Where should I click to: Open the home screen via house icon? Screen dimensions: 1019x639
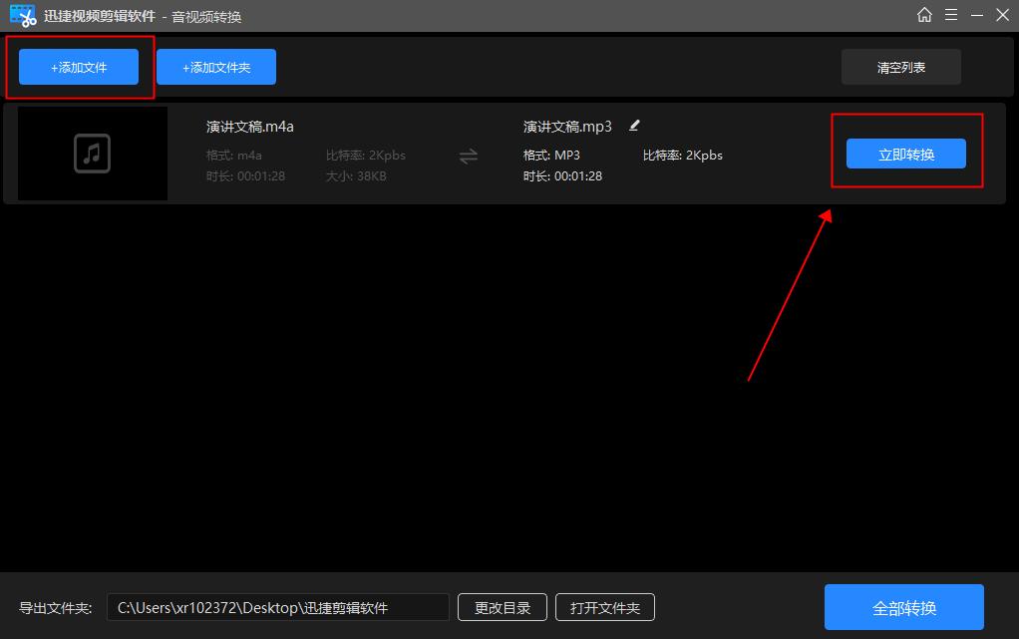pyautogui.click(x=924, y=15)
